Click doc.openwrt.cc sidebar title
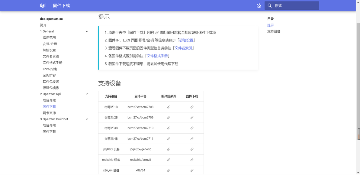The height and width of the screenshot is (175, 360). coord(51,19)
